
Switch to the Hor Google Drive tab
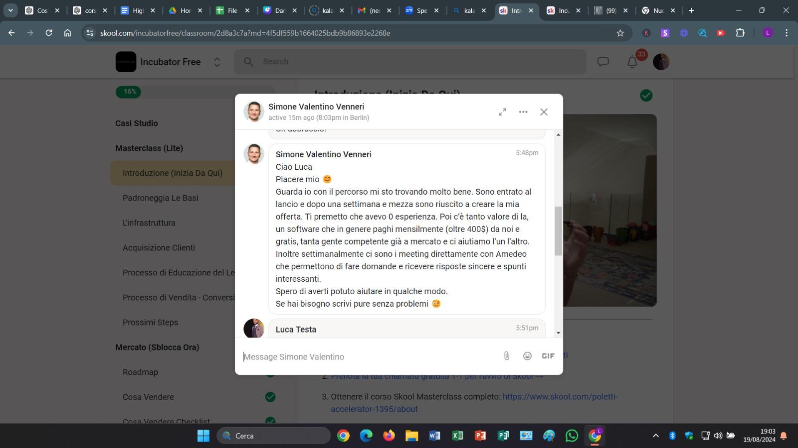coord(186,10)
